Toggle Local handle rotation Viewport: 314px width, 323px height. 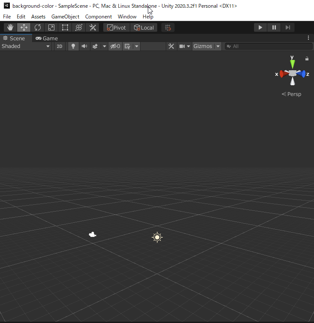144,27
